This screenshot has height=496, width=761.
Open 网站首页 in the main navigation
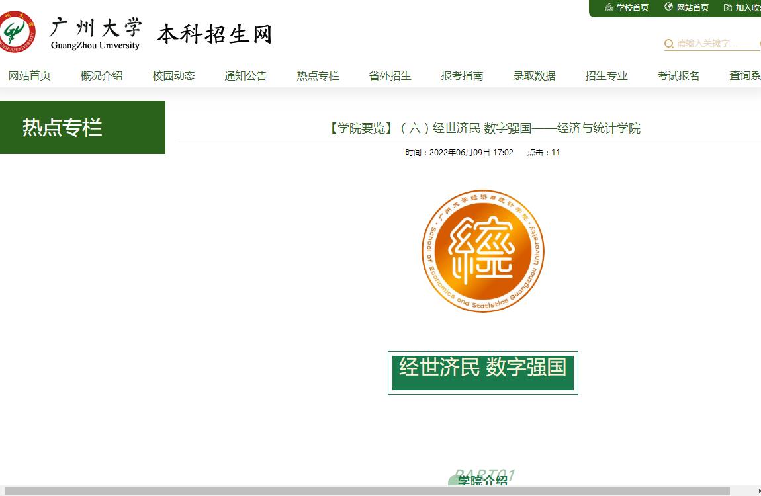tap(30, 75)
